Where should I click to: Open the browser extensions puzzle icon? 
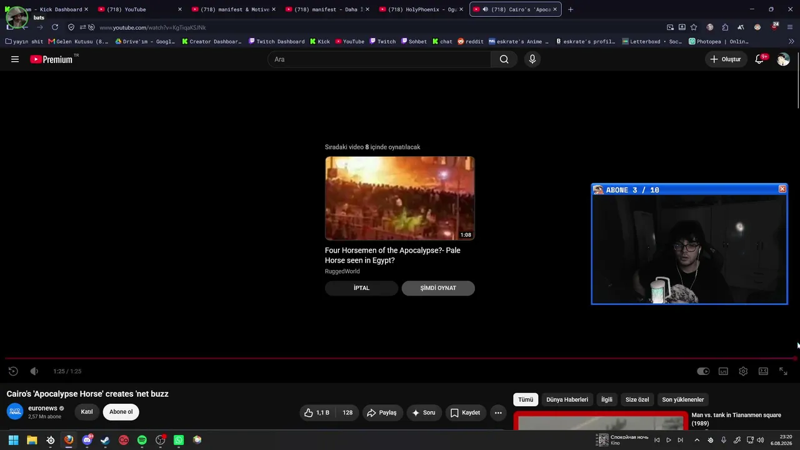click(725, 27)
